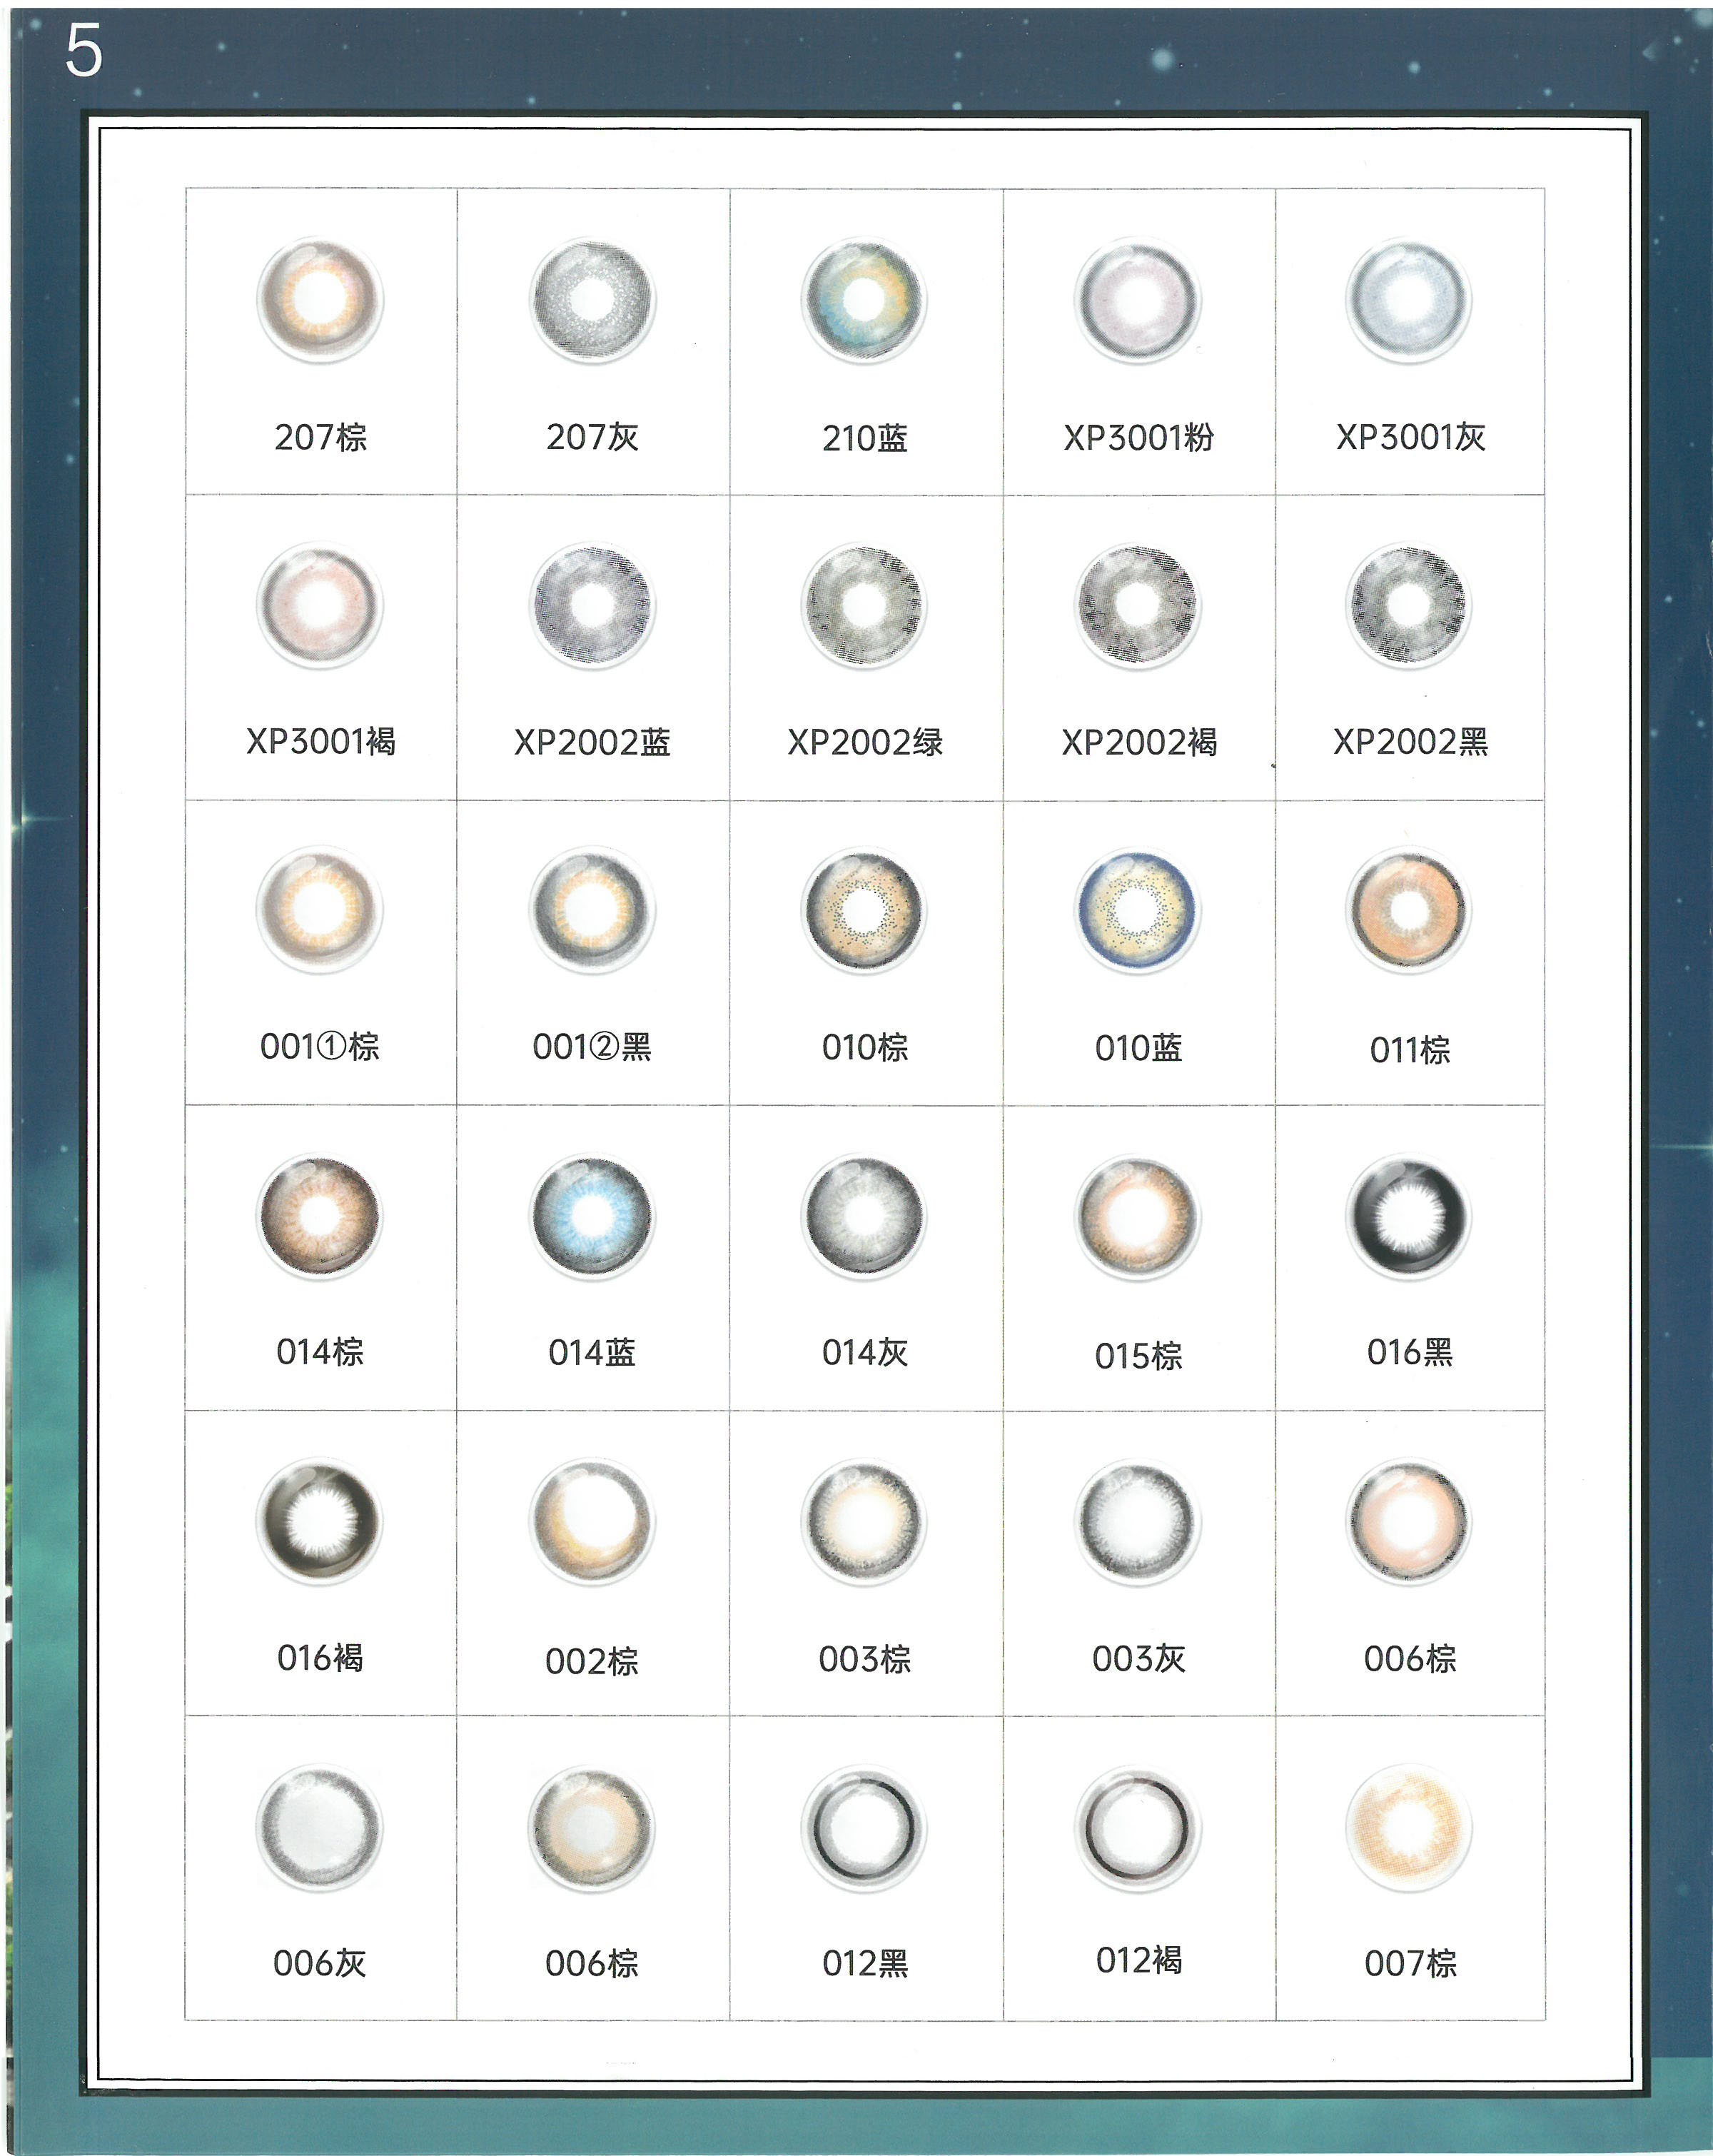
Task: Click the 007棕 orange lens image
Action: click(x=1409, y=1828)
